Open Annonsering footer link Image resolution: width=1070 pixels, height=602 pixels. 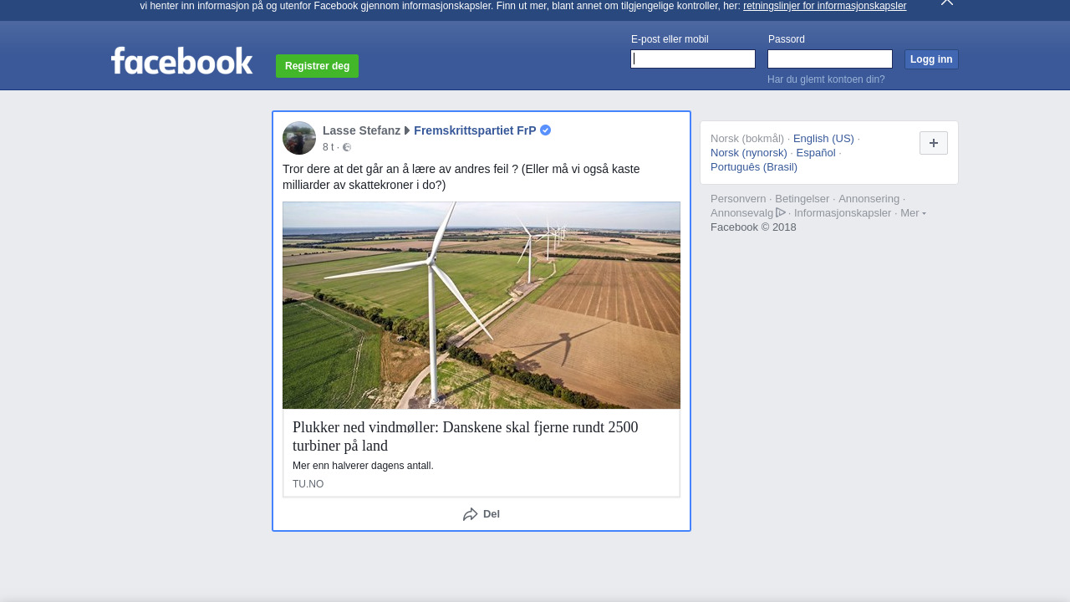[x=869, y=199]
